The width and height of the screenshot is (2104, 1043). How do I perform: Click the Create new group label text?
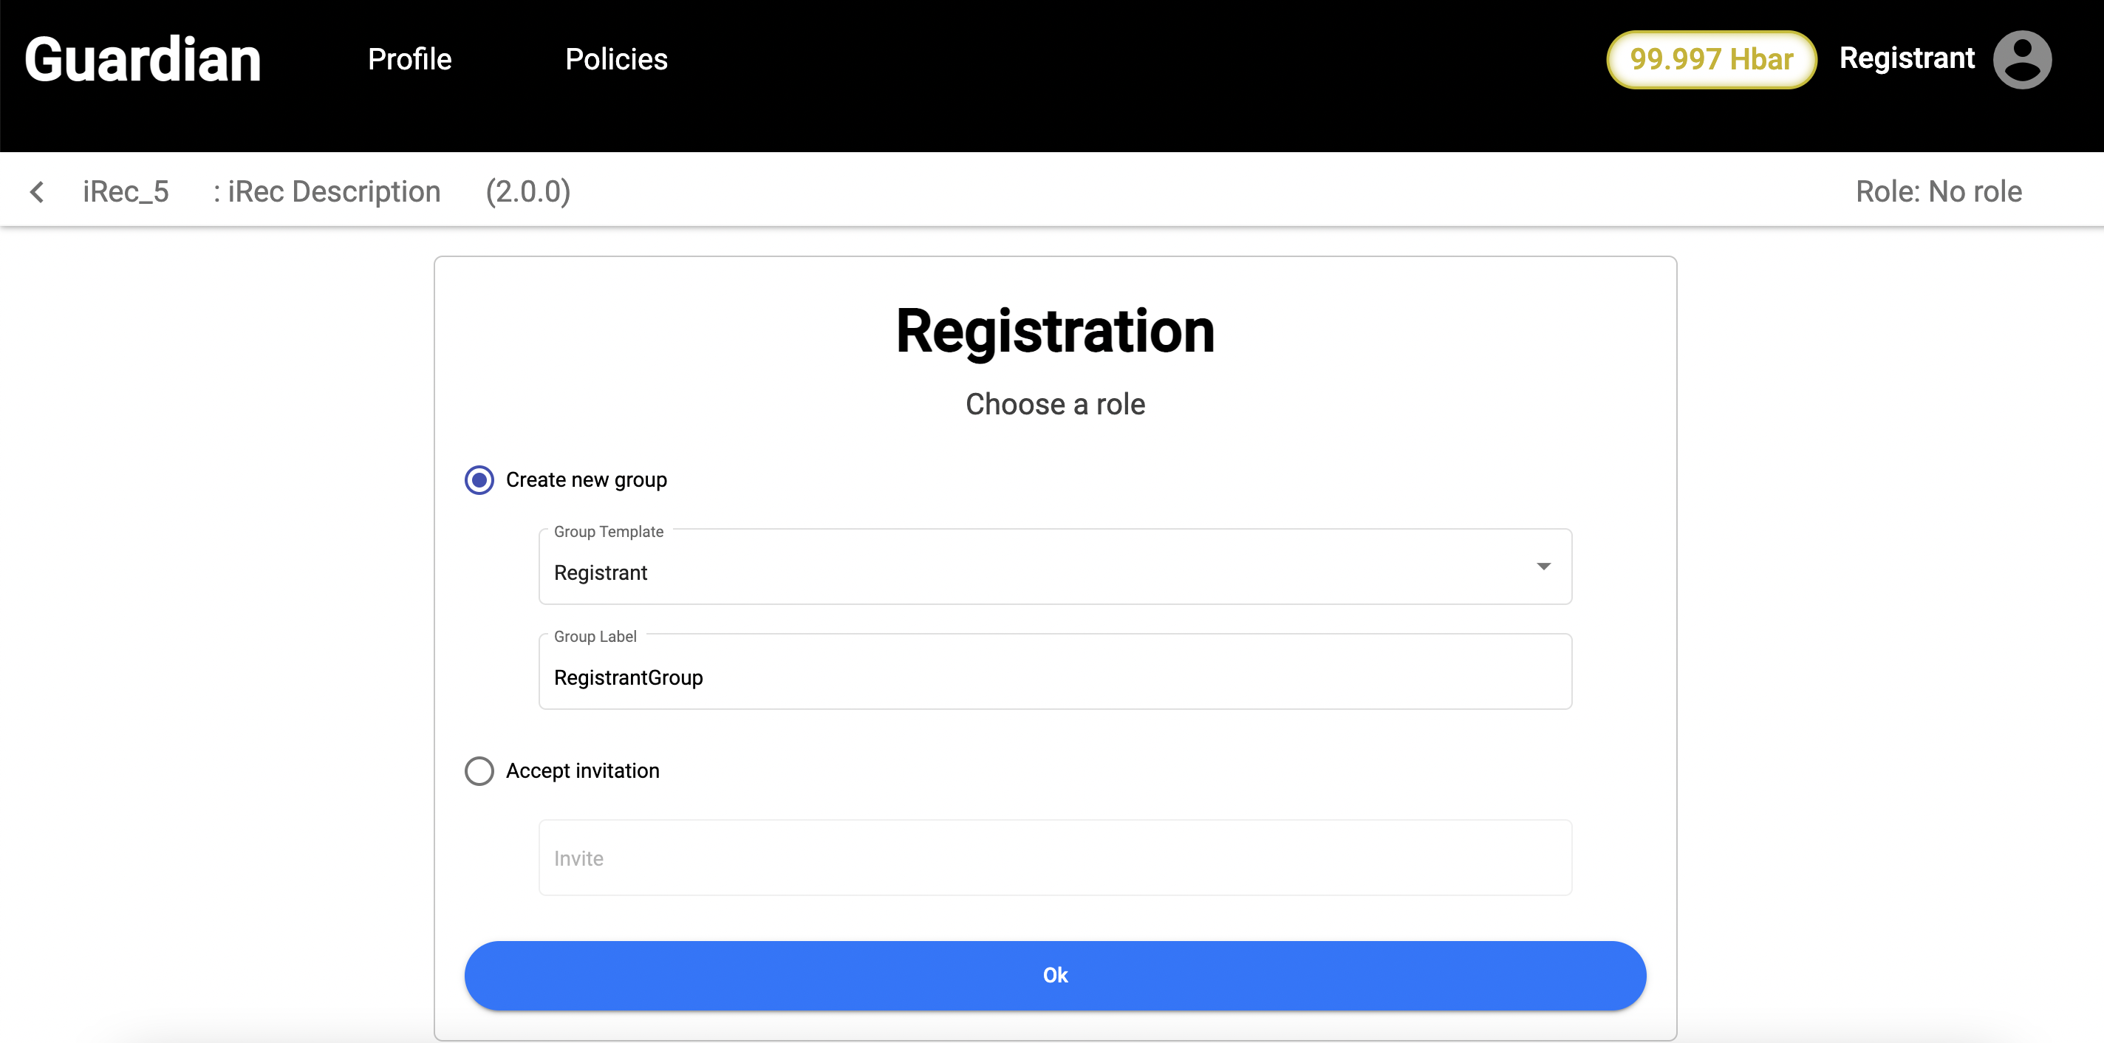(587, 480)
